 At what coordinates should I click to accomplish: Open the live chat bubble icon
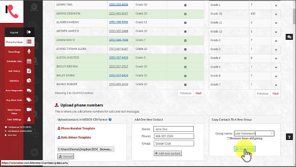pos(289,37)
